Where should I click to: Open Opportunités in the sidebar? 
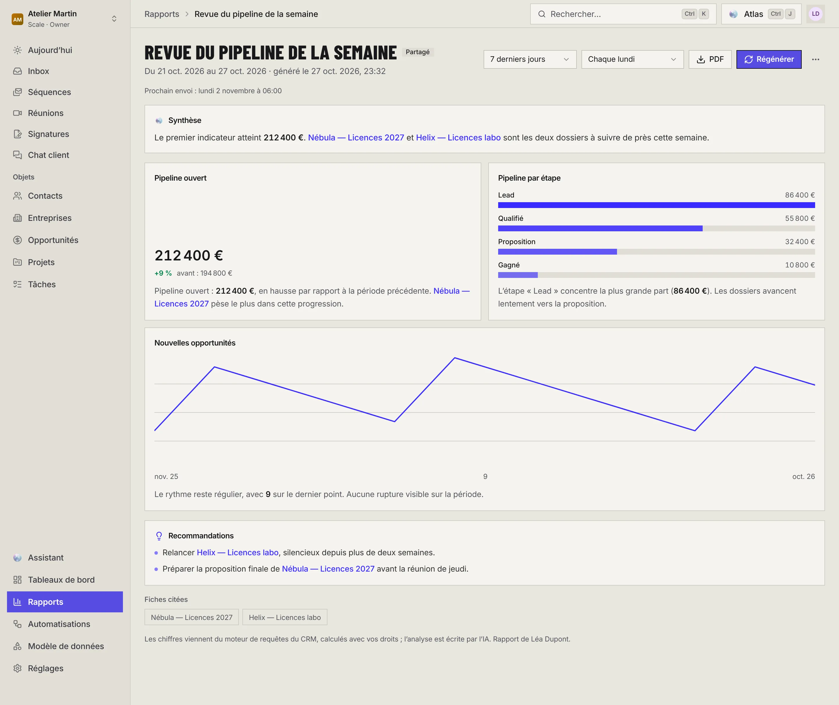click(65, 240)
